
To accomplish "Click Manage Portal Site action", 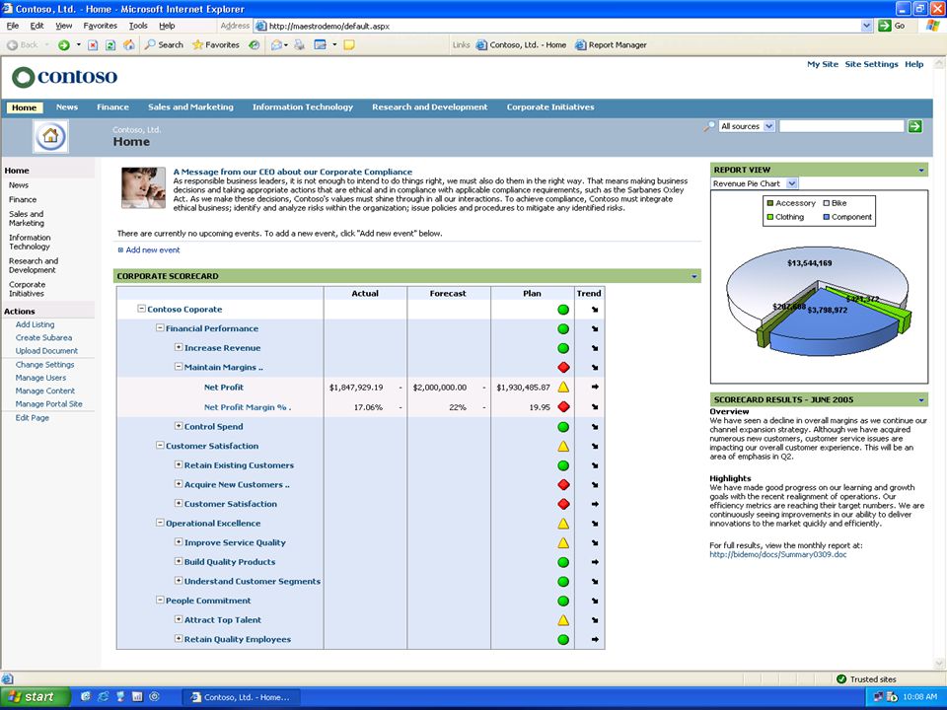I will click(x=49, y=404).
